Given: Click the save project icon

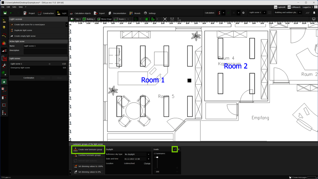Looking at the screenshot, I should coord(5,13).
